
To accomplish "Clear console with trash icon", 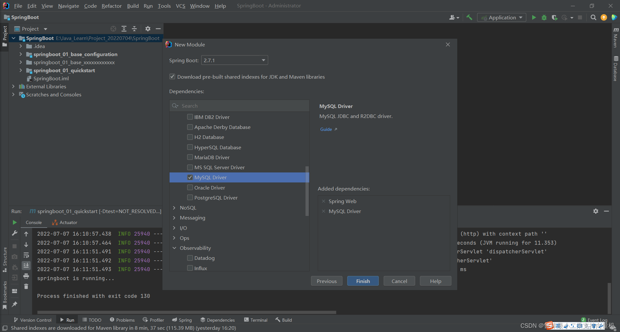I will pyautogui.click(x=26, y=286).
